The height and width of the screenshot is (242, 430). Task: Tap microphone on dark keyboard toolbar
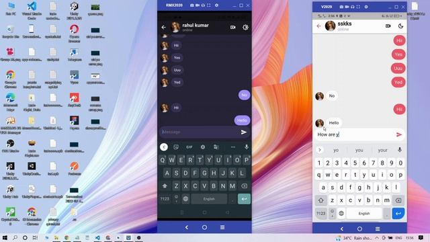click(x=247, y=147)
